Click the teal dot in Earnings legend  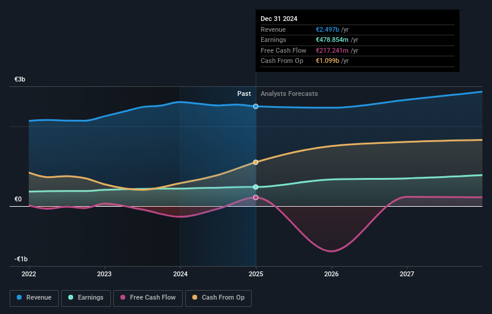tap(71, 297)
